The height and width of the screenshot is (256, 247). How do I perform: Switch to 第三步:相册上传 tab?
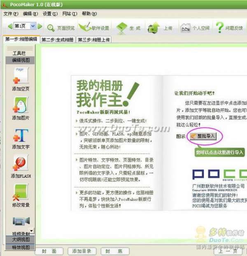click(x=94, y=40)
